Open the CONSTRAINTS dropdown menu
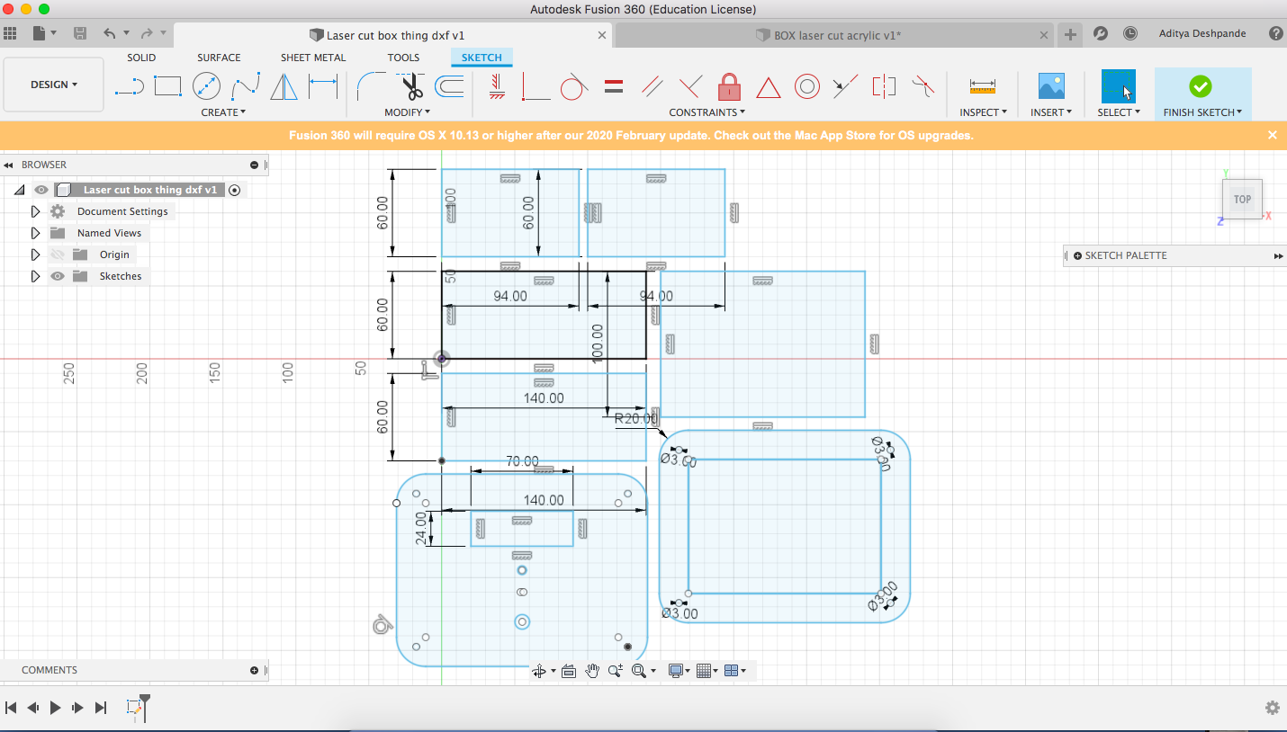This screenshot has height=732, width=1287. pyautogui.click(x=707, y=112)
